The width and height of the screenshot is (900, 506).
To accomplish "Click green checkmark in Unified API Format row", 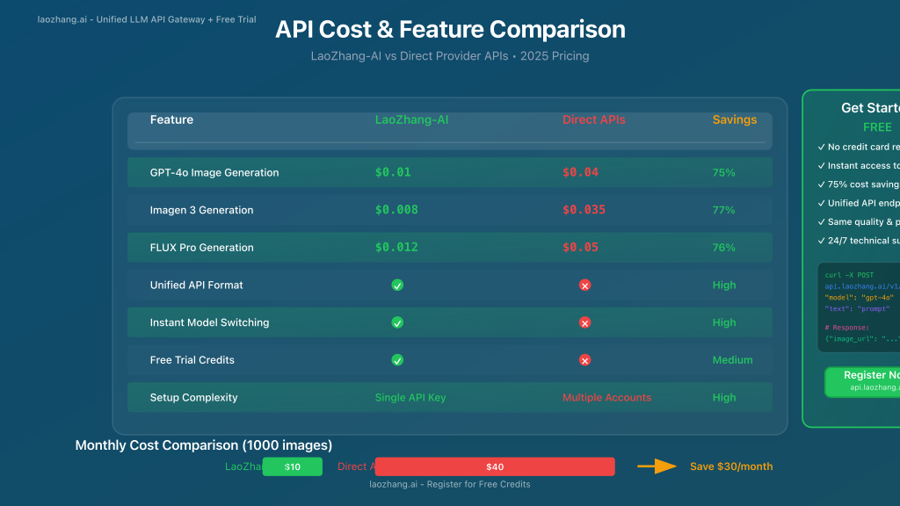I will [x=397, y=286].
